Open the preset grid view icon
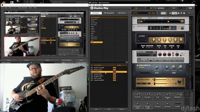 (x=163, y=13)
